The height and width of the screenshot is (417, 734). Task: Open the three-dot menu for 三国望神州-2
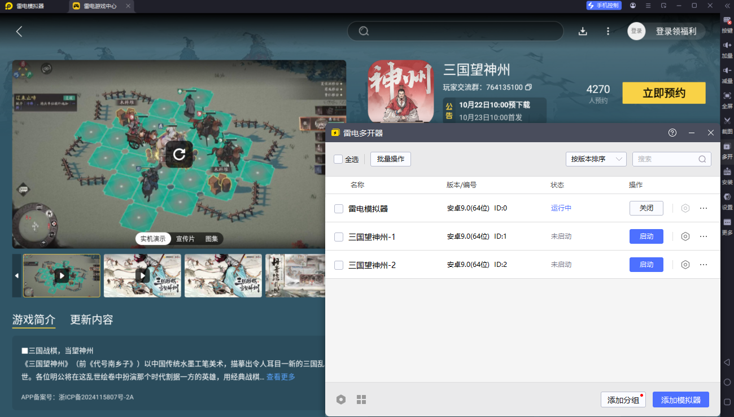click(x=703, y=265)
